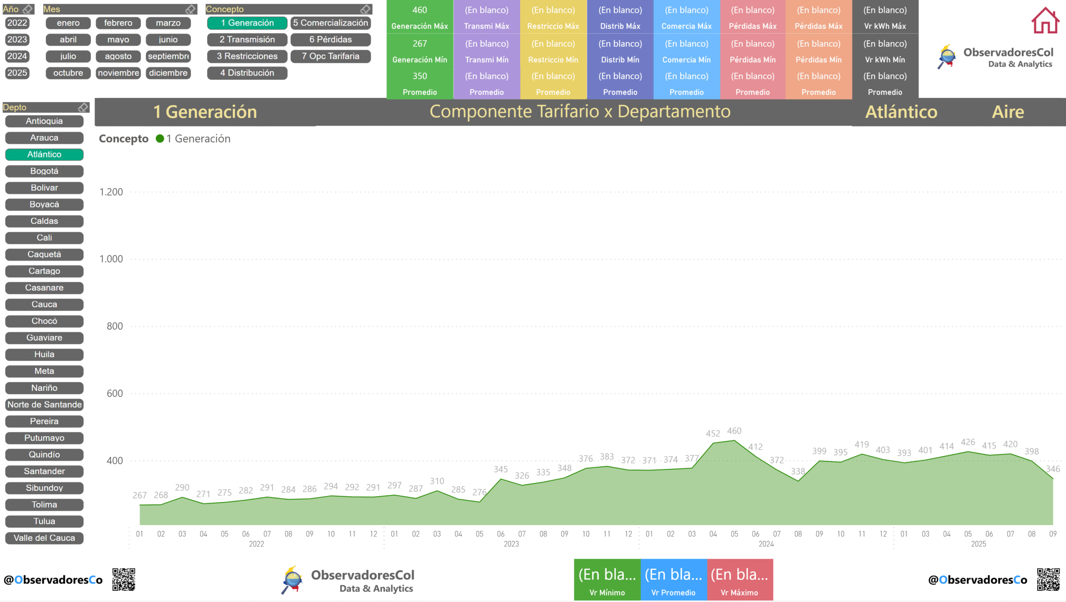Image resolution: width=1066 pixels, height=602 pixels.
Task: Click the bottom-left QR code
Action: (x=124, y=579)
